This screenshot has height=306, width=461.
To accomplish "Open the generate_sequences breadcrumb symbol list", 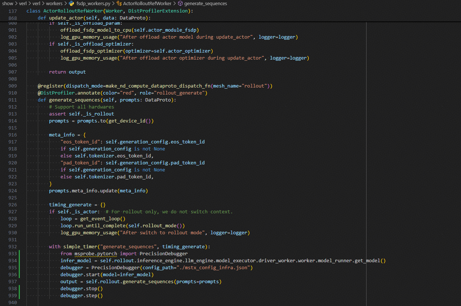I will tap(206, 3).
